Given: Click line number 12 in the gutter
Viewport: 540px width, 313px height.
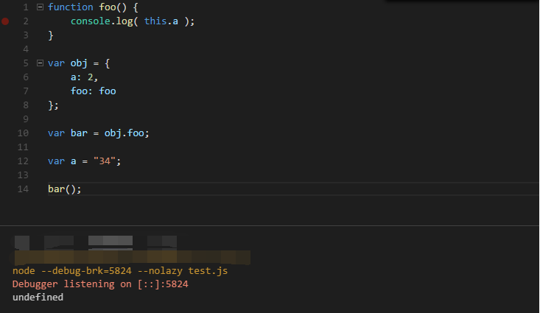Looking at the screenshot, I should [23, 161].
